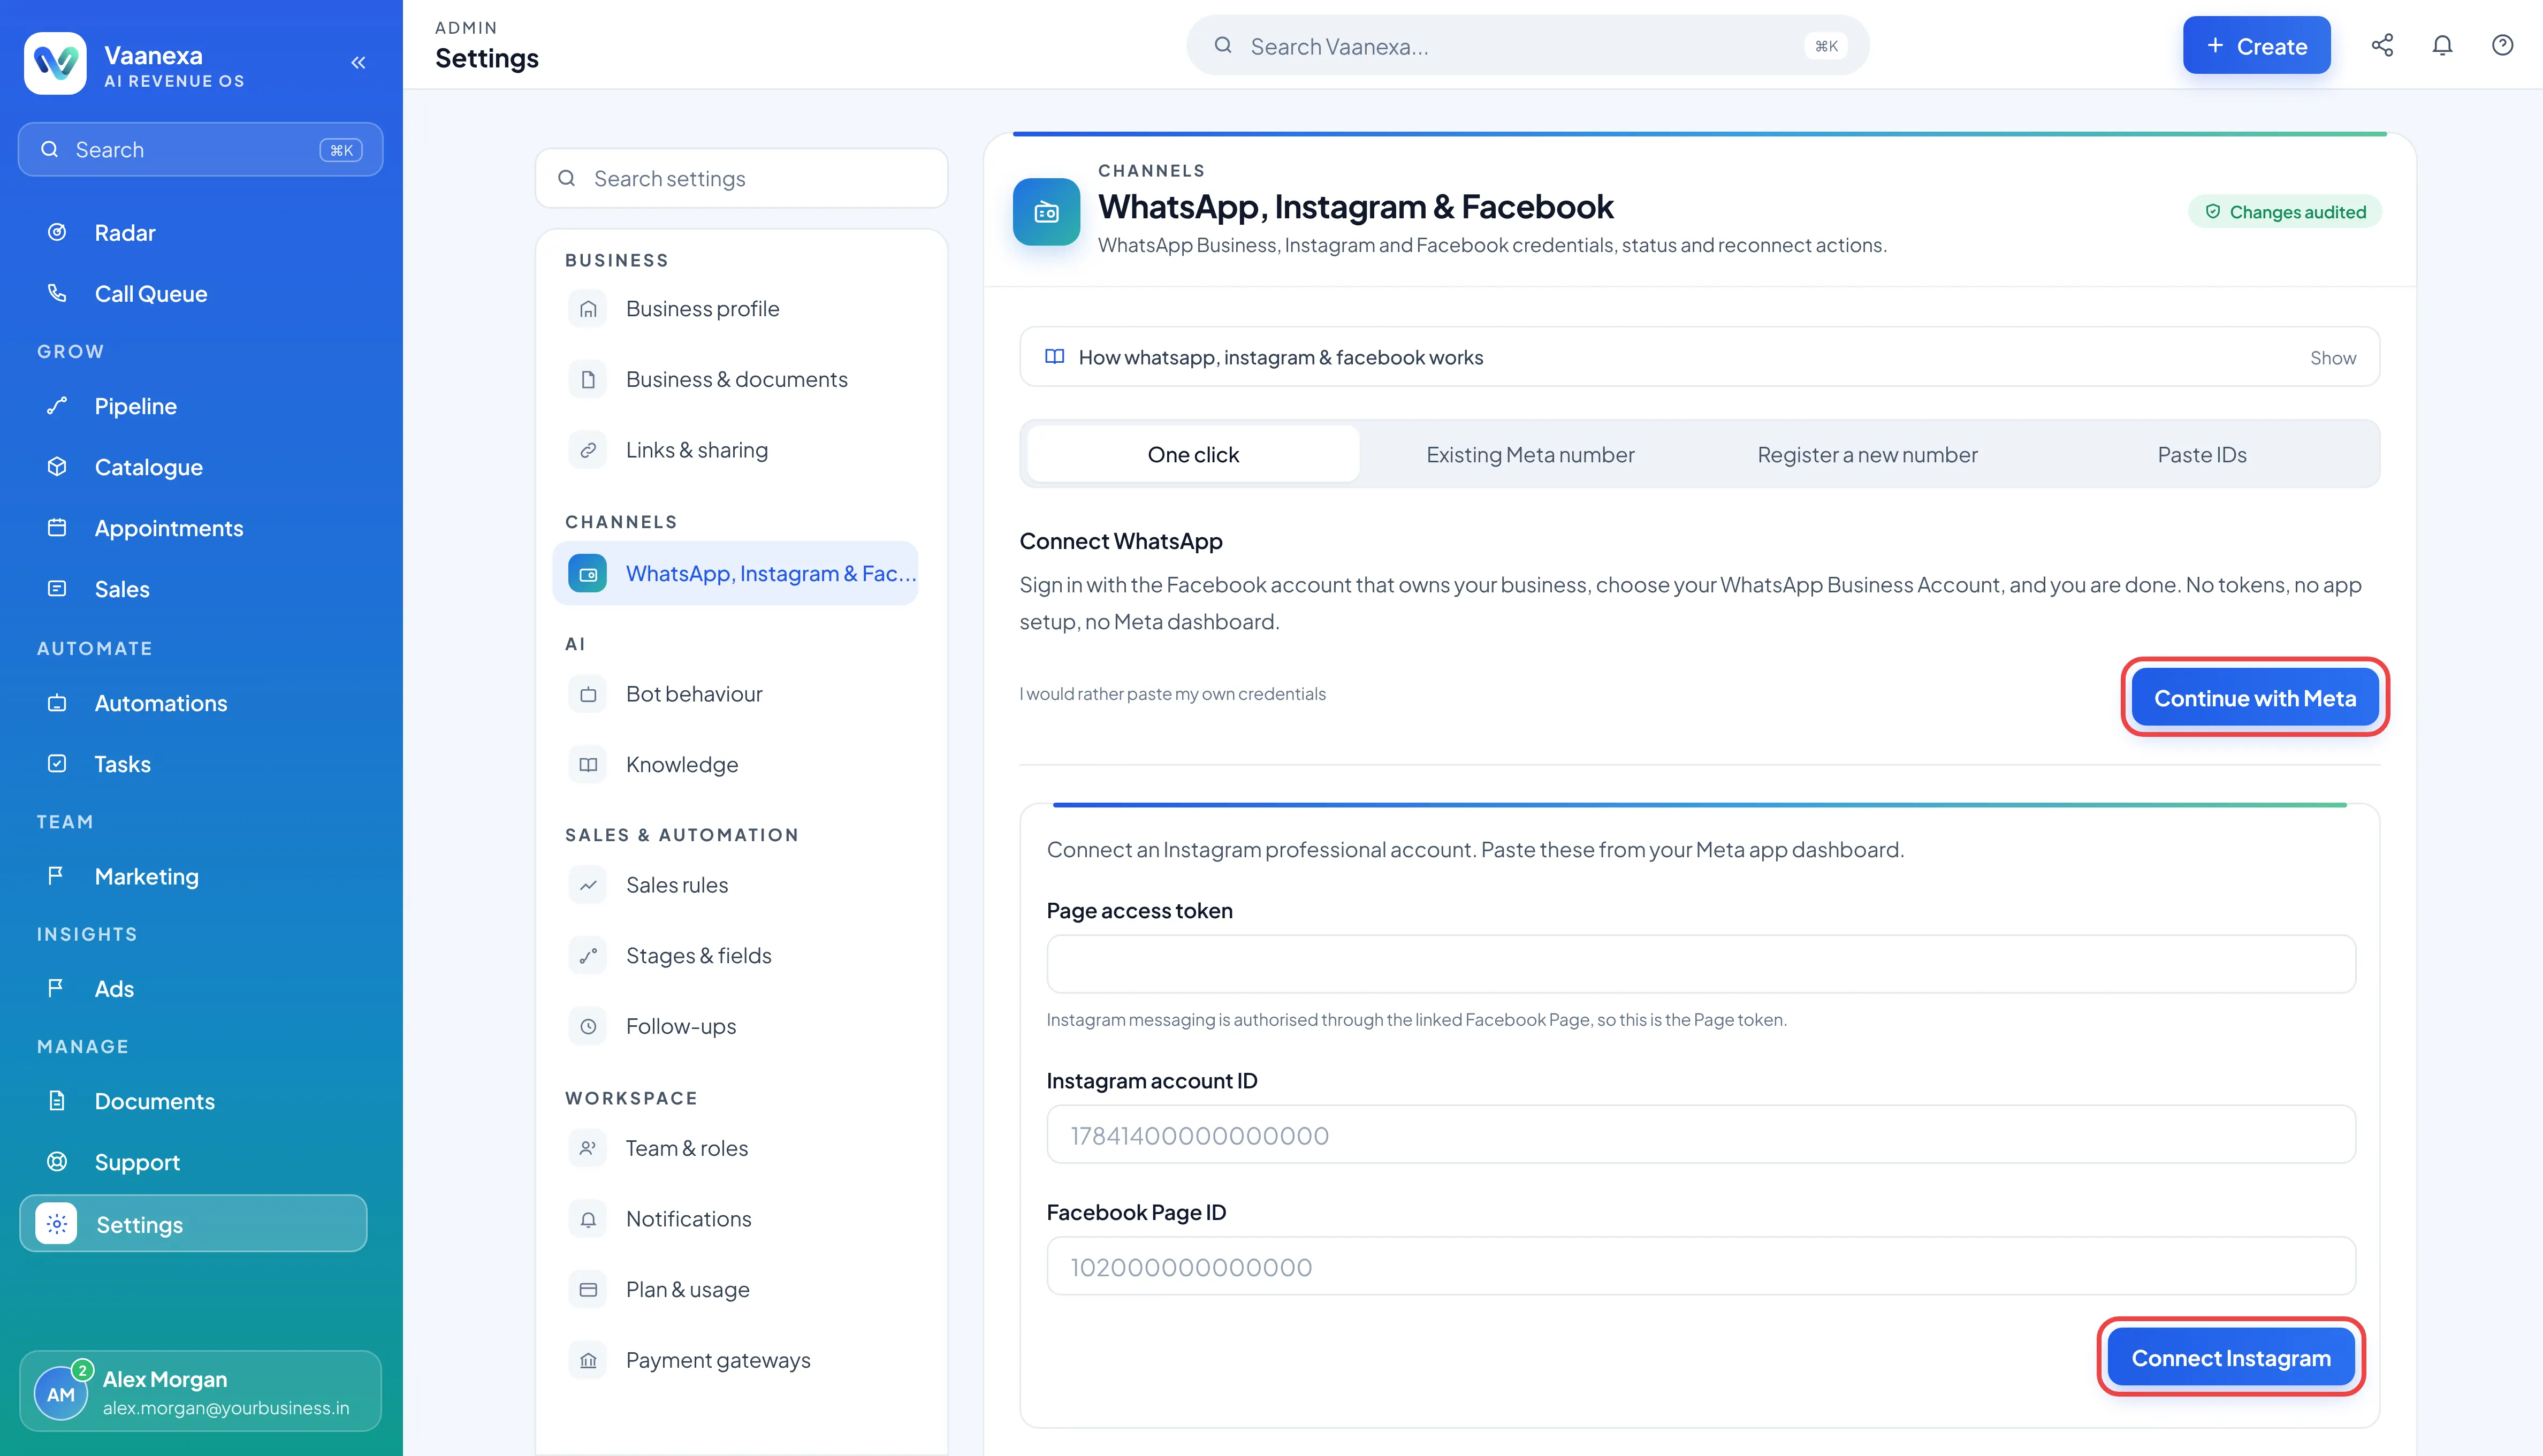Open Bot behaviour settings
Screen dimensions: 2543x1456
coord(735,694)
